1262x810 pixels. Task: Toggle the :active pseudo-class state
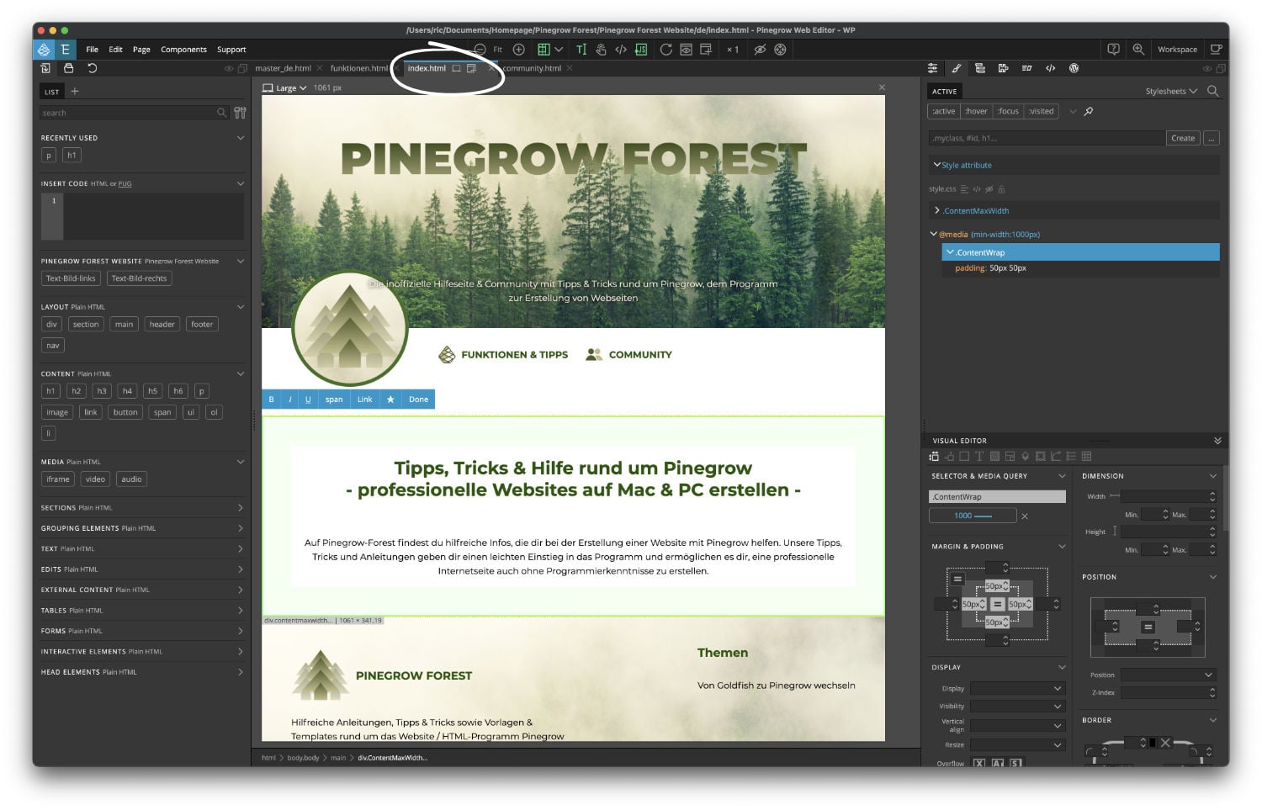944,111
